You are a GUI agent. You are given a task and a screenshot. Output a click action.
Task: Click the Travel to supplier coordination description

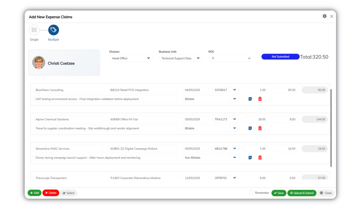pyautogui.click(x=106, y=128)
